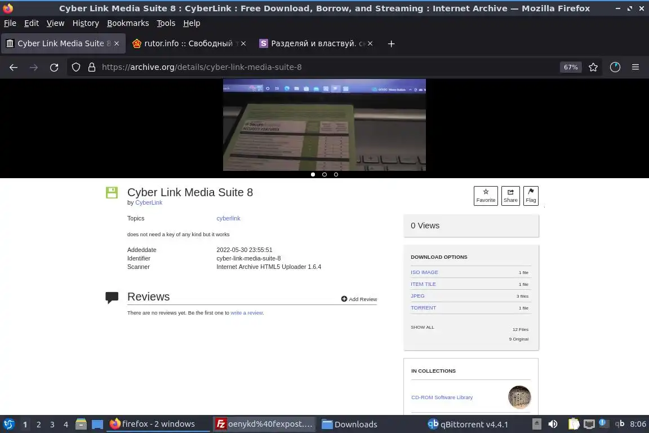649x433 pixels.
Task: Switch to workspace 4
Action: (x=66, y=425)
